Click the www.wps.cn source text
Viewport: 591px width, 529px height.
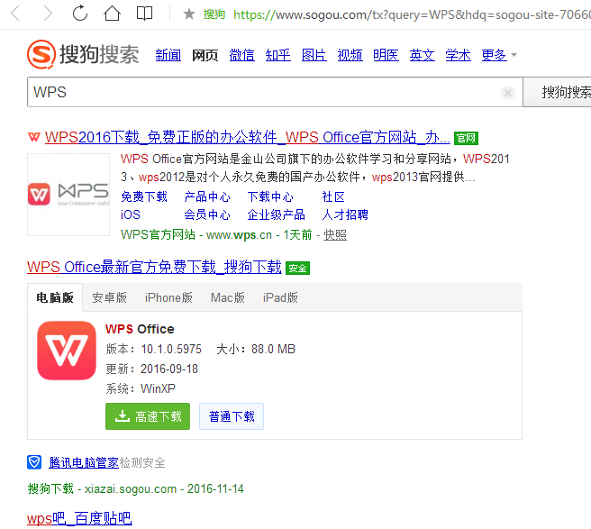tap(239, 235)
